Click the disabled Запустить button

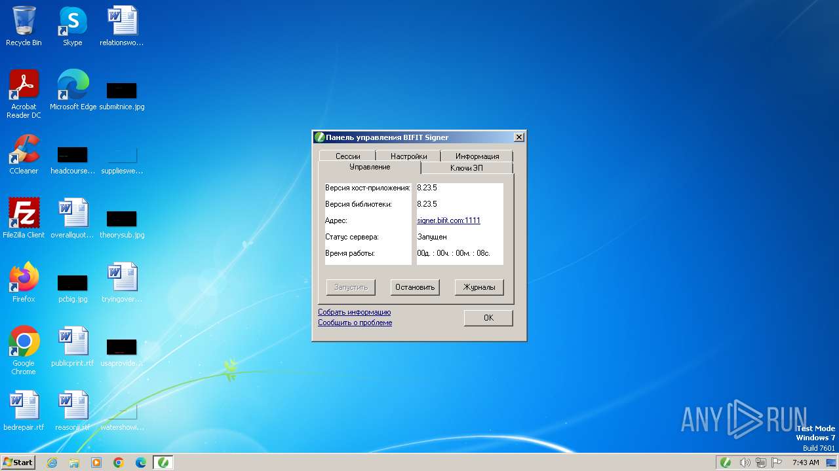tap(351, 287)
